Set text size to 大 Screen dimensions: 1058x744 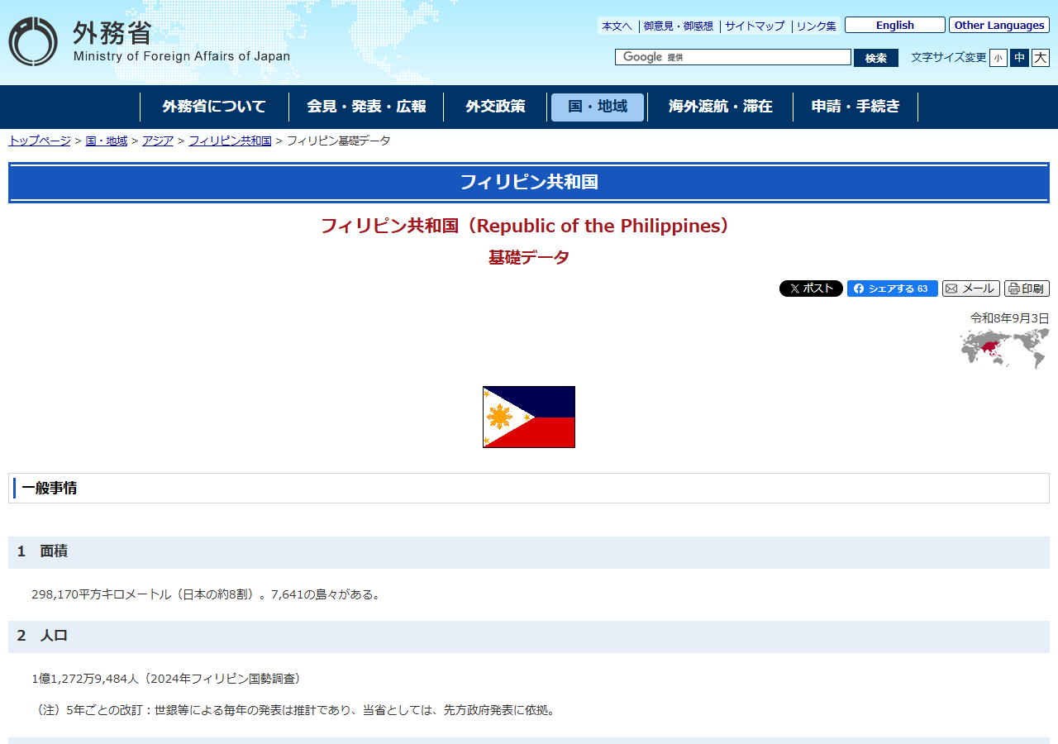pyautogui.click(x=1041, y=58)
